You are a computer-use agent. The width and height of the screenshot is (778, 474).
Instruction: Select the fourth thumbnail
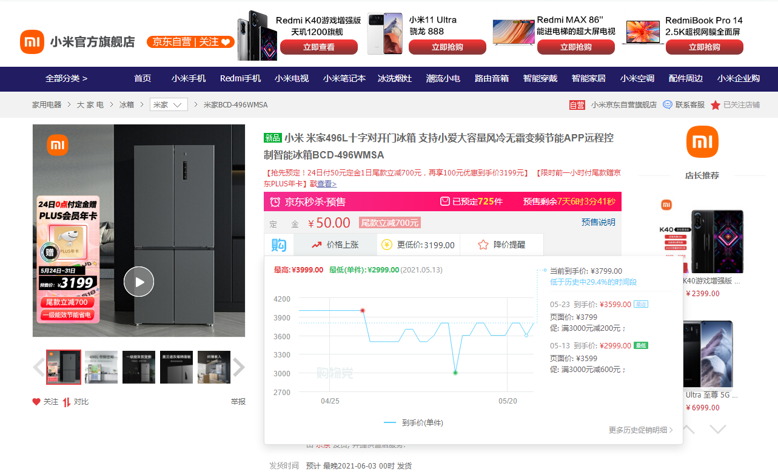(x=176, y=367)
